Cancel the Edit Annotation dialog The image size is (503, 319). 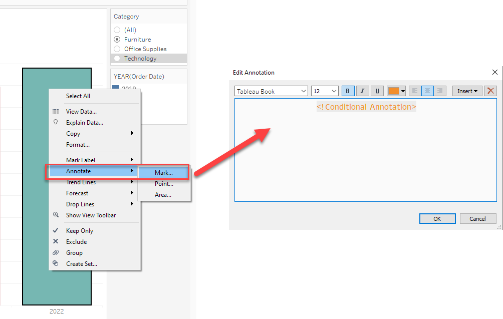click(477, 219)
